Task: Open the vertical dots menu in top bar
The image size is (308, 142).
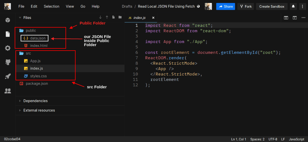Action: (302, 6)
